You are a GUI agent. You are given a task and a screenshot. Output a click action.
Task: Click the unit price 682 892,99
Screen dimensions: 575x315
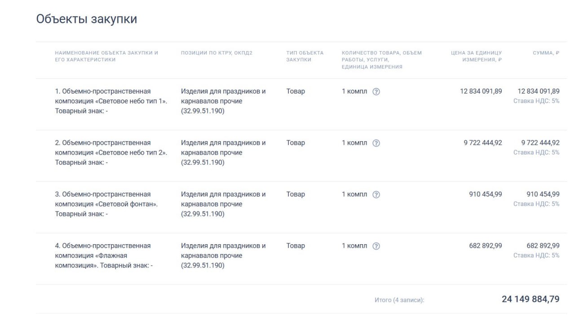click(x=486, y=246)
